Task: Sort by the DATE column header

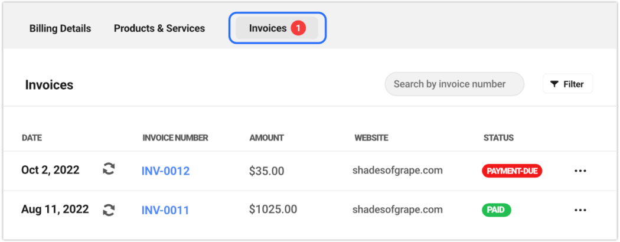Action: (x=32, y=138)
